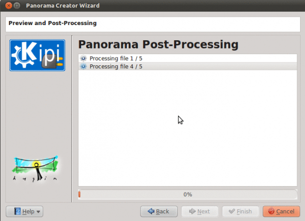The width and height of the screenshot is (305, 221).
Task: Click the Hugin panorama logo
Action: (36, 169)
